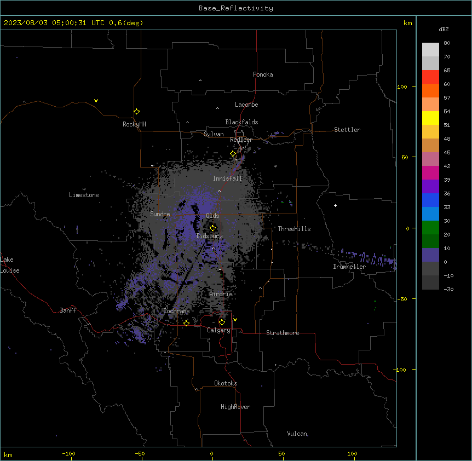Viewport: 472px width, 461px height.
Task: Click the km label at the bottom left
Action: click(x=8, y=454)
